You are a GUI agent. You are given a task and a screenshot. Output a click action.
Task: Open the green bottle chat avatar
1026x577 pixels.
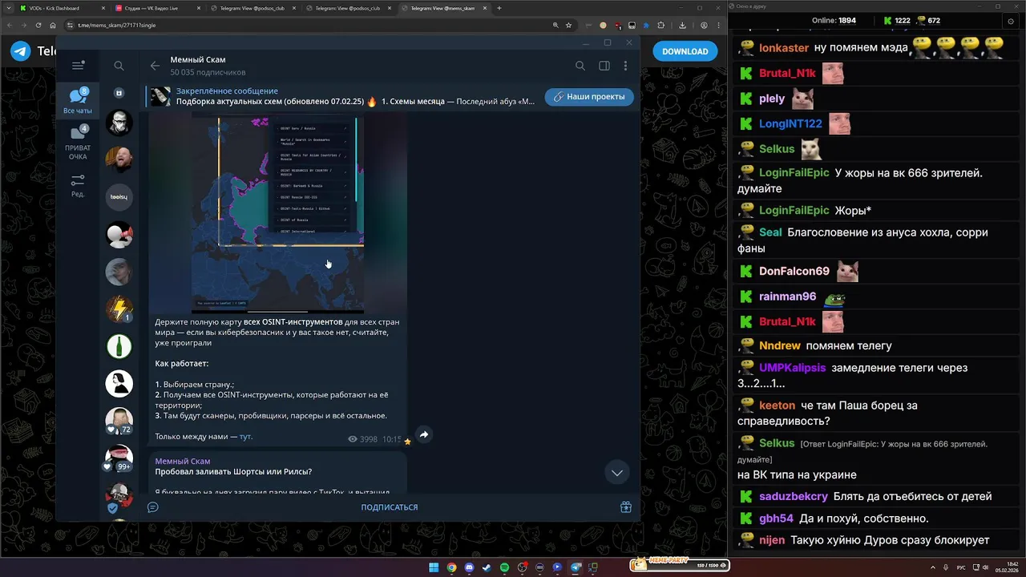[119, 346]
